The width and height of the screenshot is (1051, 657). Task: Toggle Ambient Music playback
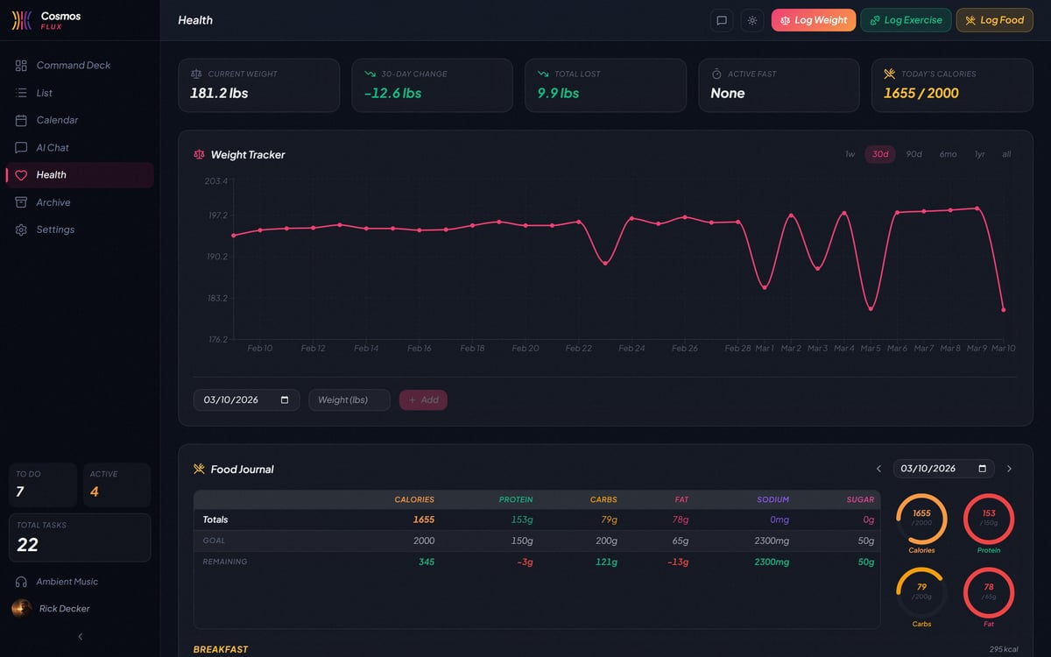pyautogui.click(x=65, y=582)
